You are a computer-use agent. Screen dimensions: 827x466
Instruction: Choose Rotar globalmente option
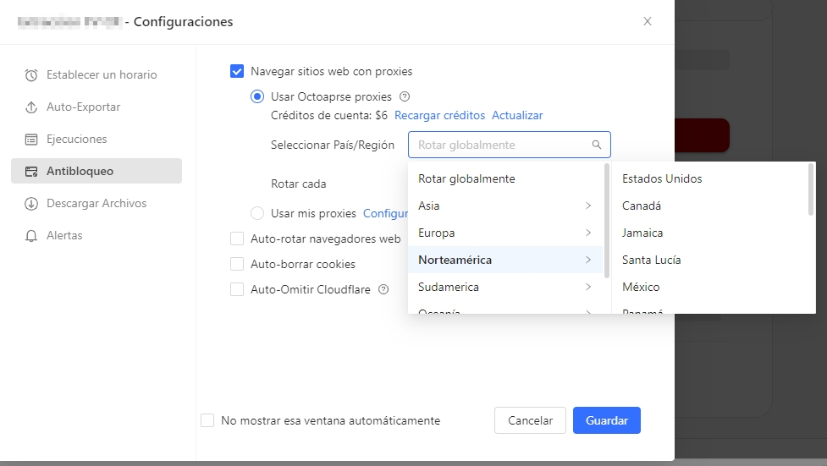tap(505, 178)
